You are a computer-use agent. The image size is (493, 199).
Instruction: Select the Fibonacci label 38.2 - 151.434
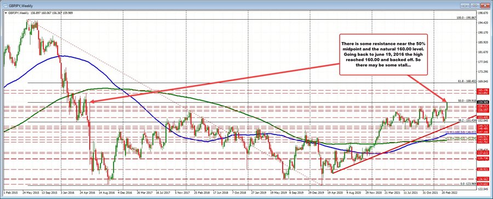click(x=467, y=120)
